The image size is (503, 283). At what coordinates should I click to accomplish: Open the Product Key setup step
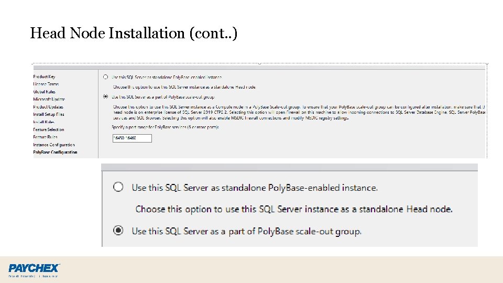(44, 77)
